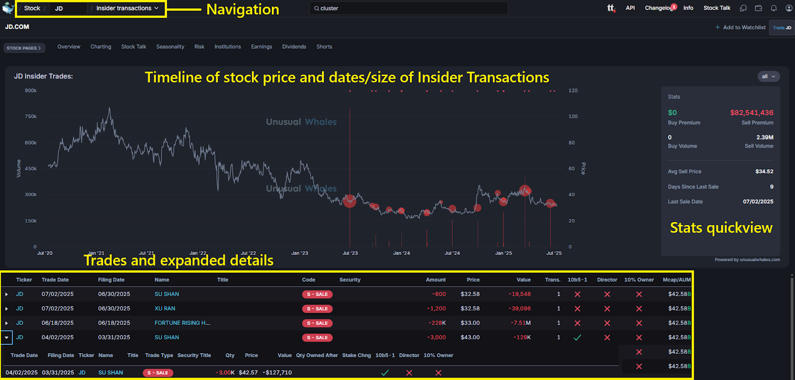
Task: Click the magnifier icon in search box
Action: [317, 8]
